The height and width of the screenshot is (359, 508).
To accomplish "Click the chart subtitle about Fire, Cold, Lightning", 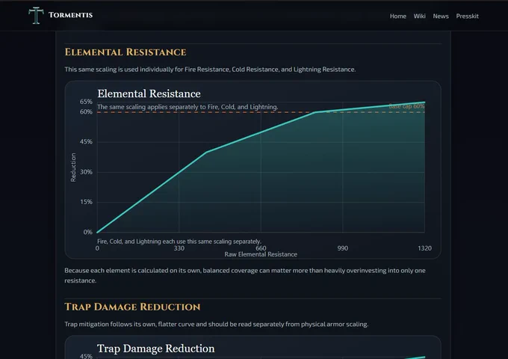I will click(188, 107).
